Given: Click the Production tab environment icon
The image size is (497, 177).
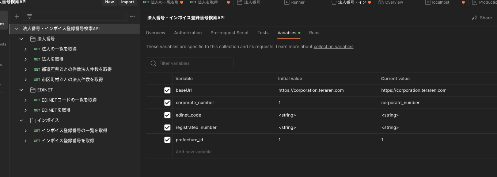Looking at the screenshot, I should coord(475,2).
